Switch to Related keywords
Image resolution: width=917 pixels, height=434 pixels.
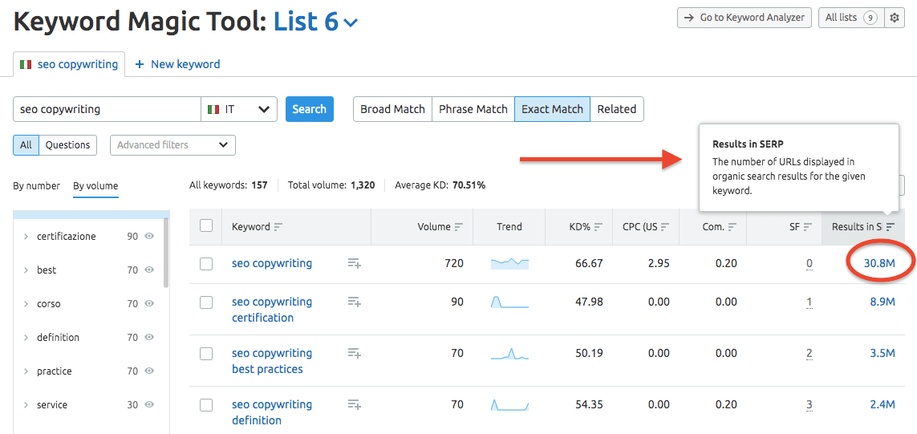tap(617, 109)
